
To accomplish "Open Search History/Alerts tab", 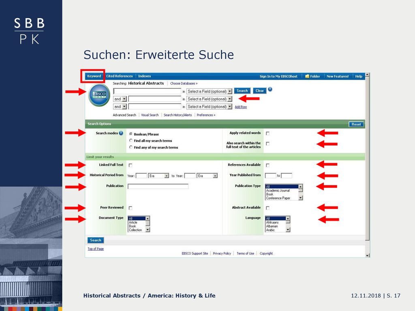I will click(178, 115).
